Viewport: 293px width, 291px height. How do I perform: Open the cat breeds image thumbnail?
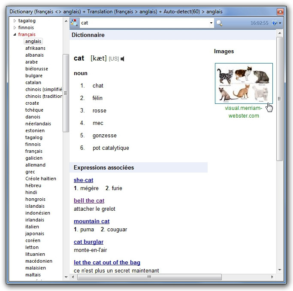point(244,83)
